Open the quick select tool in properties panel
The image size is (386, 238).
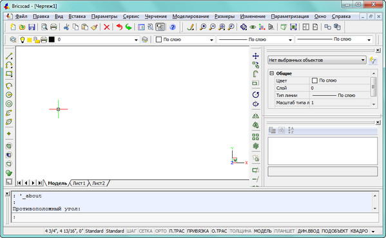[x=372, y=60]
